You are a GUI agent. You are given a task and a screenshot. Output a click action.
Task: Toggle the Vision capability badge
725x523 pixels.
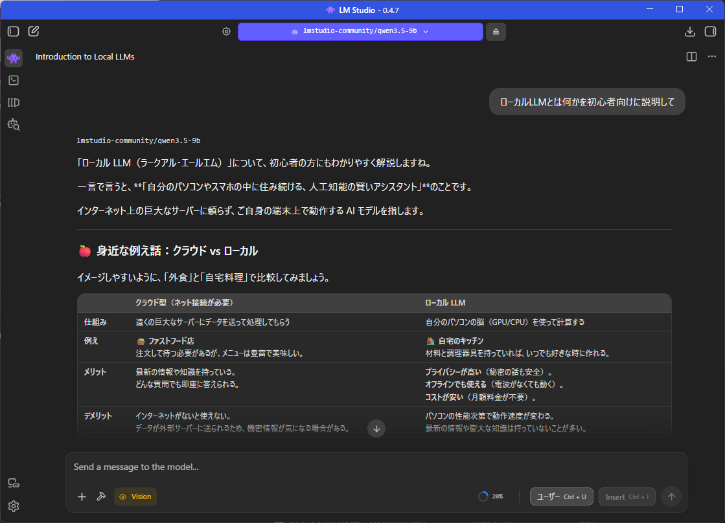pyautogui.click(x=135, y=496)
